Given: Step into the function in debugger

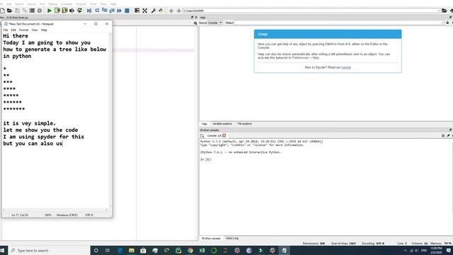Looking at the screenshot, I should coord(105,11).
